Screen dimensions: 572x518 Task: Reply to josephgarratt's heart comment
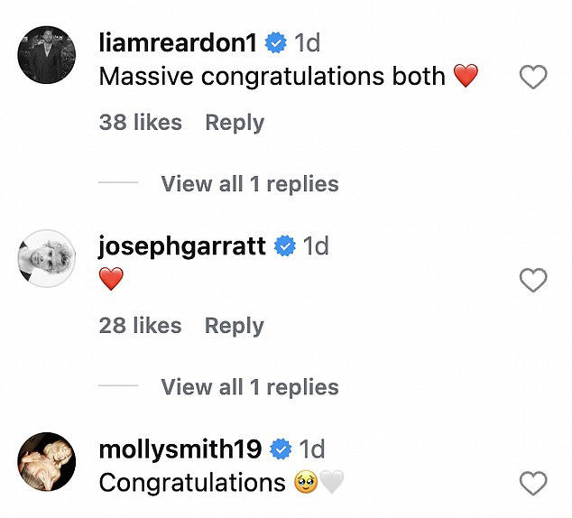235,326
